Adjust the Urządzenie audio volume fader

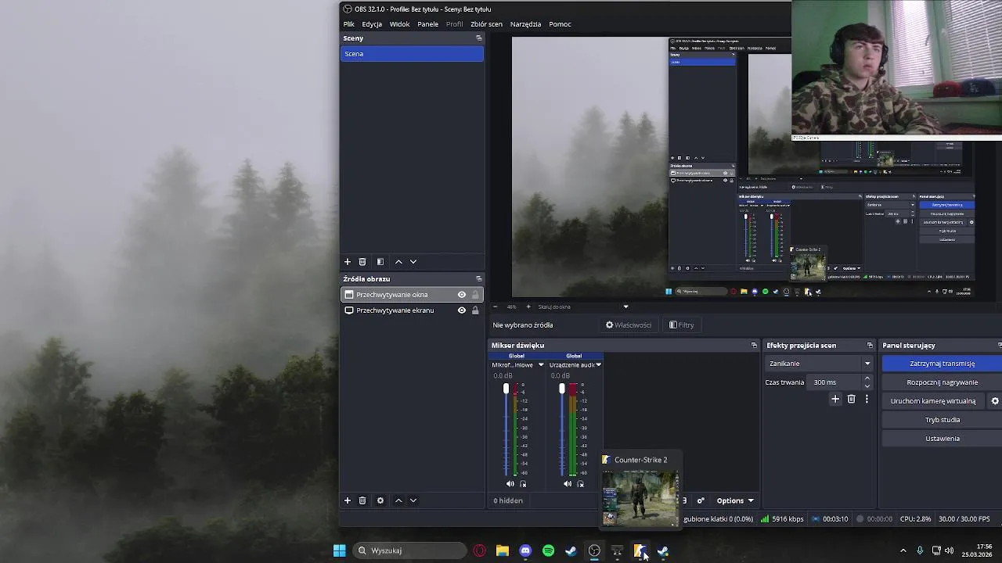pos(562,389)
